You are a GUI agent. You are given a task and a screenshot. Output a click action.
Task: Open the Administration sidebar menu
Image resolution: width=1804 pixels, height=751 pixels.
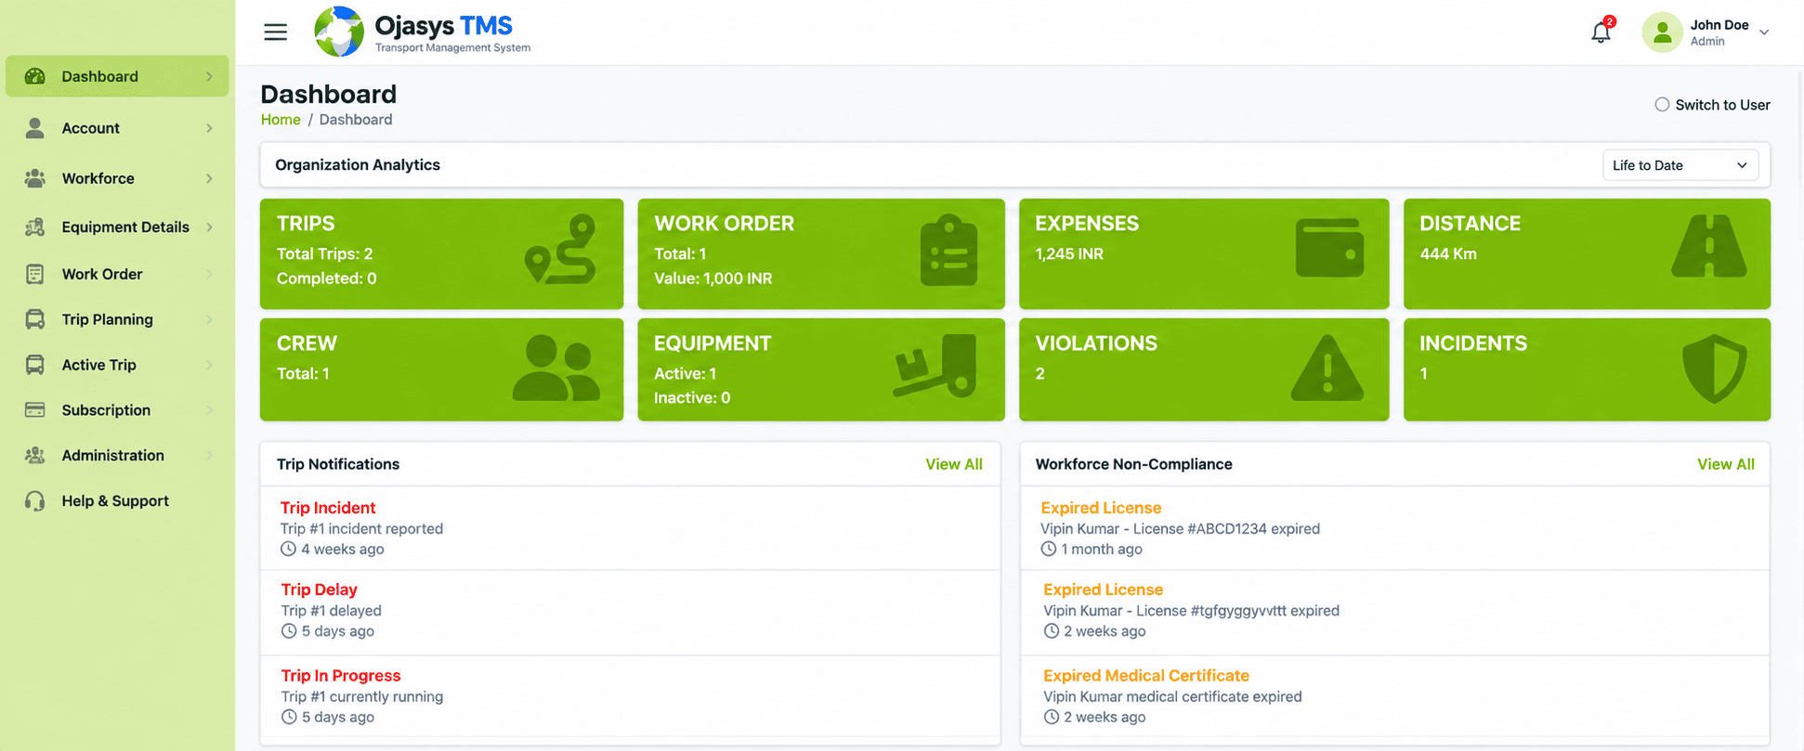[117, 455]
